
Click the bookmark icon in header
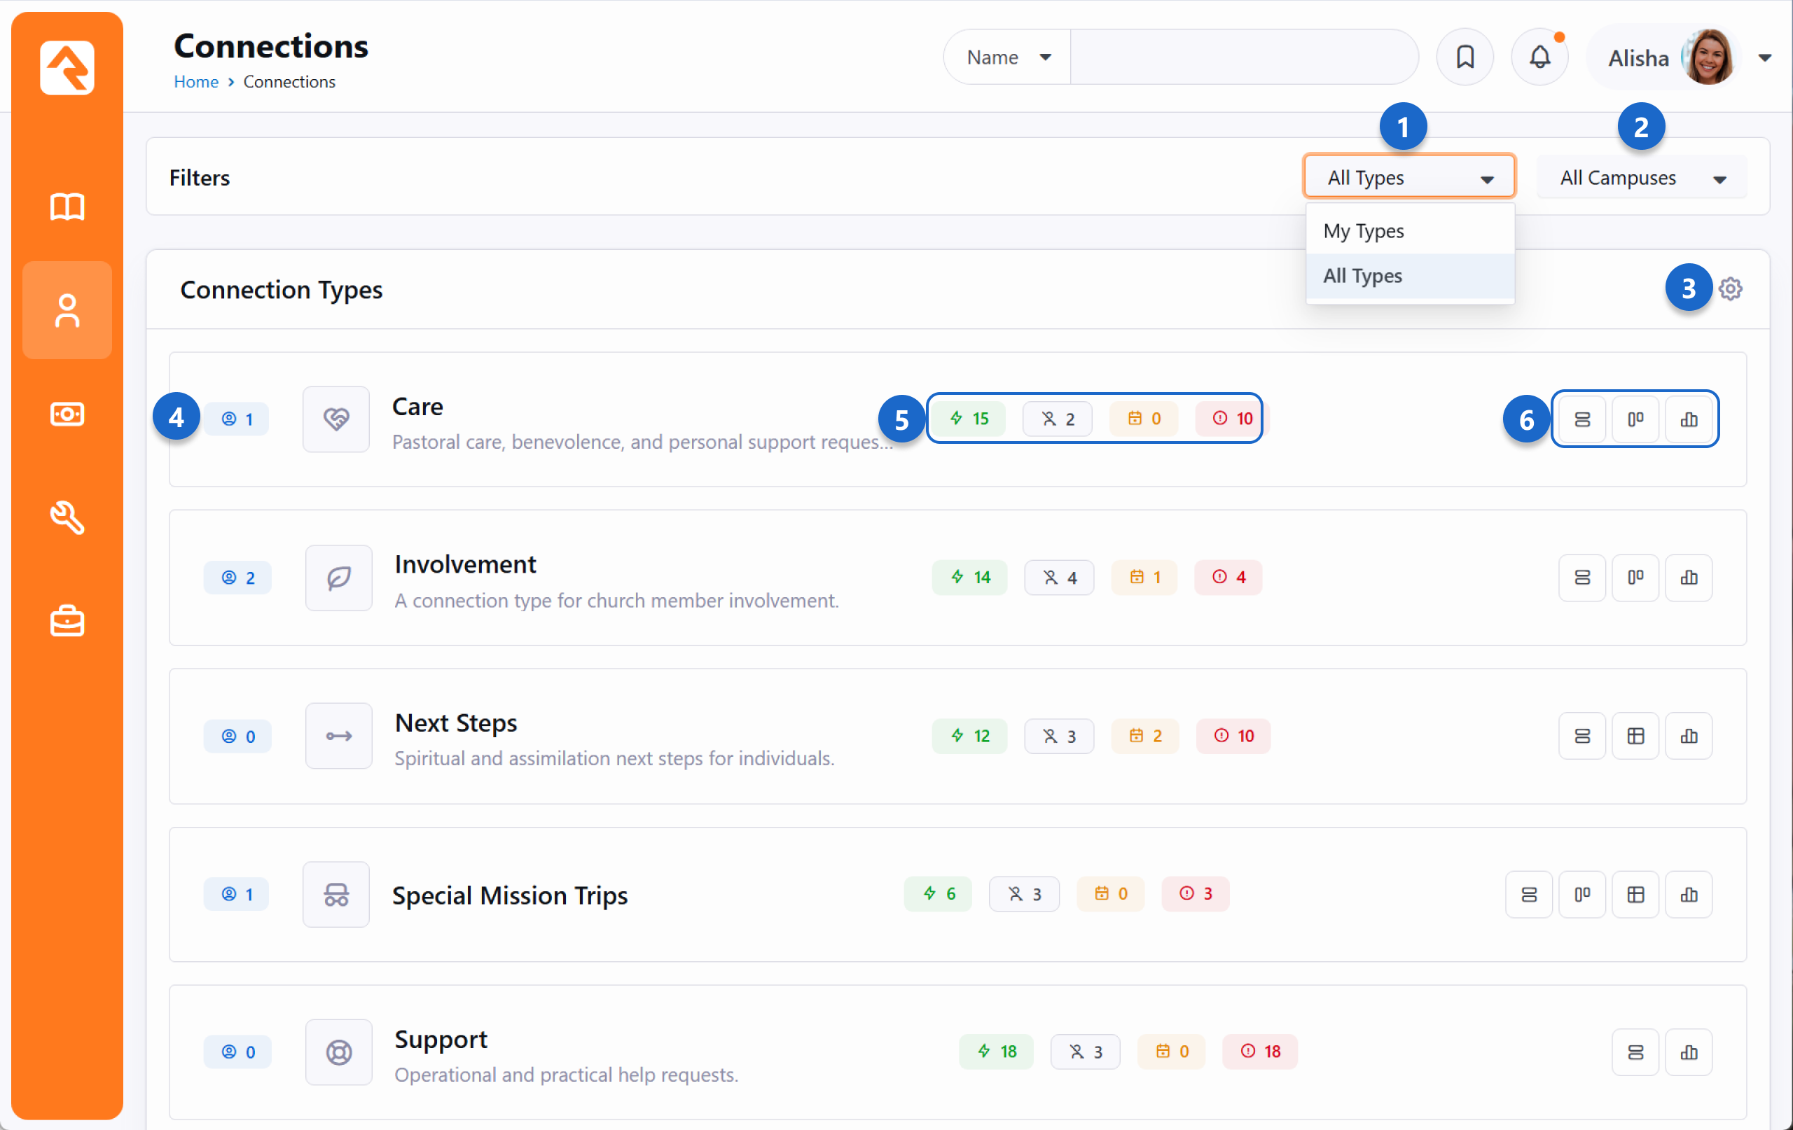point(1464,57)
